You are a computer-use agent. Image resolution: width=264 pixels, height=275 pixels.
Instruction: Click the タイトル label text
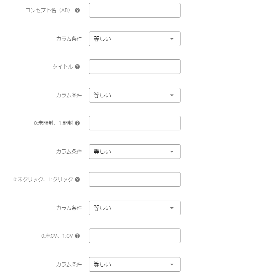click(x=63, y=67)
